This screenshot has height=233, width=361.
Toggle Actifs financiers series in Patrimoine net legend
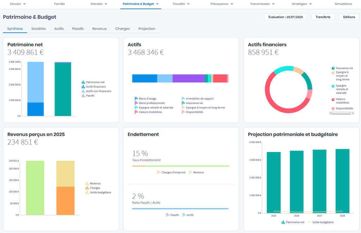[96, 87]
